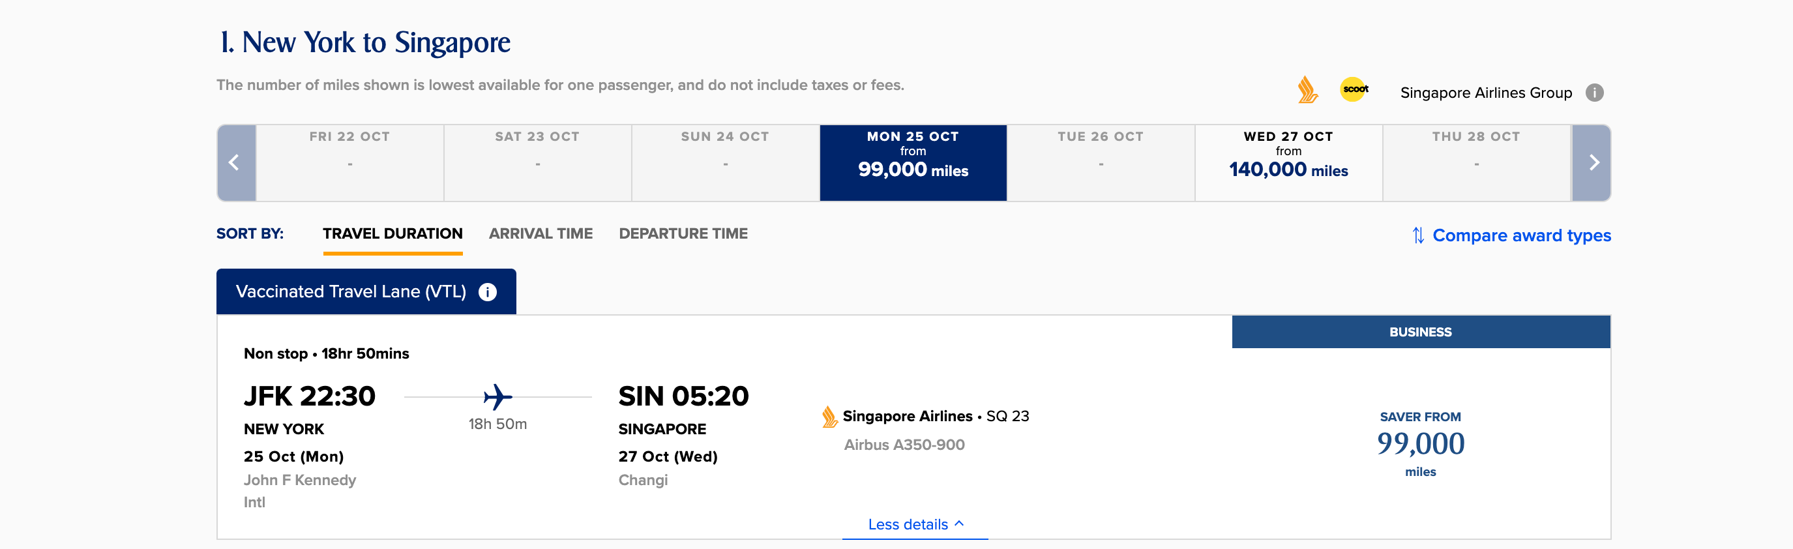Viewport: 1793px width, 549px height.
Task: Click the Business cabin header
Action: click(x=1420, y=332)
